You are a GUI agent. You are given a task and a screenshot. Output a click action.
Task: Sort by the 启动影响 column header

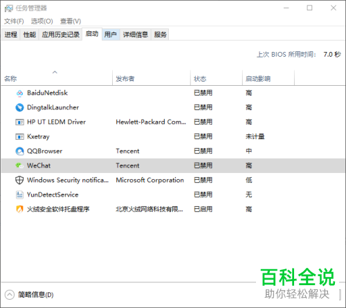[x=268, y=78]
